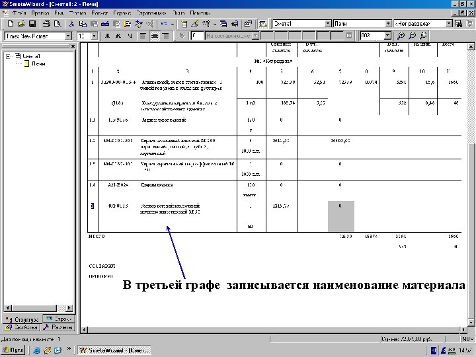This screenshot has height=357, width=476.
Task: Open the Сервис menu
Action: tap(122, 13)
